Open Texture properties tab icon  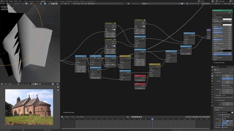pos(212,106)
